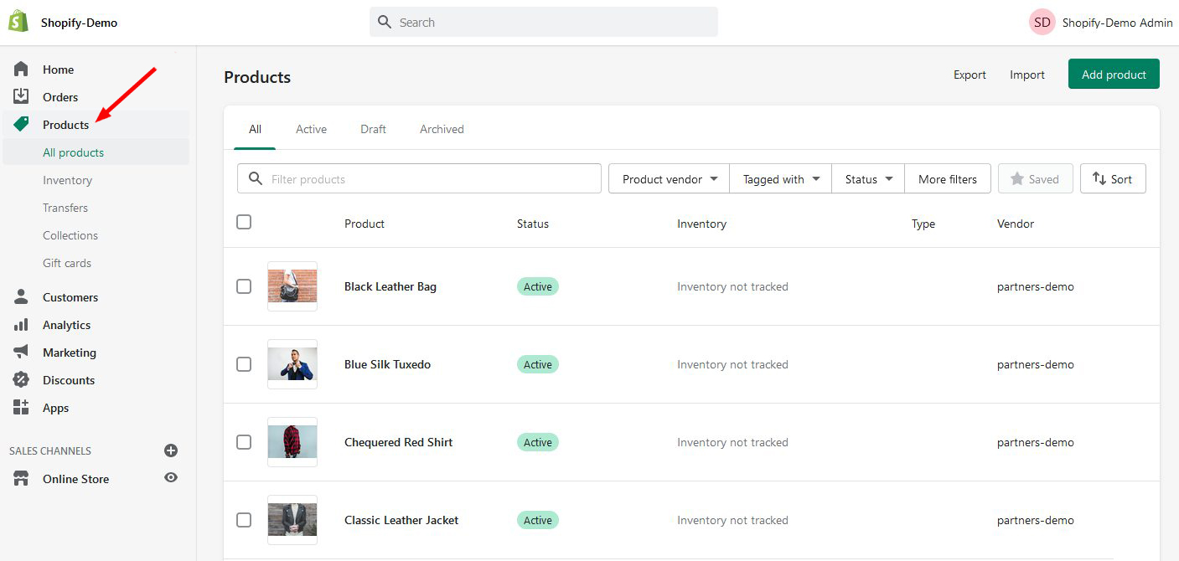Viewport: 1179px width, 561px height.
Task: Click the Filter products input field
Action: coord(432,179)
